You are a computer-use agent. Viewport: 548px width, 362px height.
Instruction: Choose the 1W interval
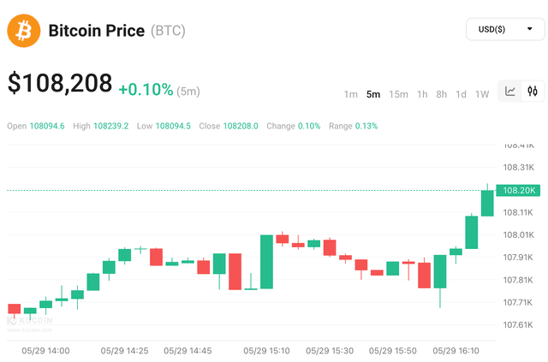coord(482,94)
